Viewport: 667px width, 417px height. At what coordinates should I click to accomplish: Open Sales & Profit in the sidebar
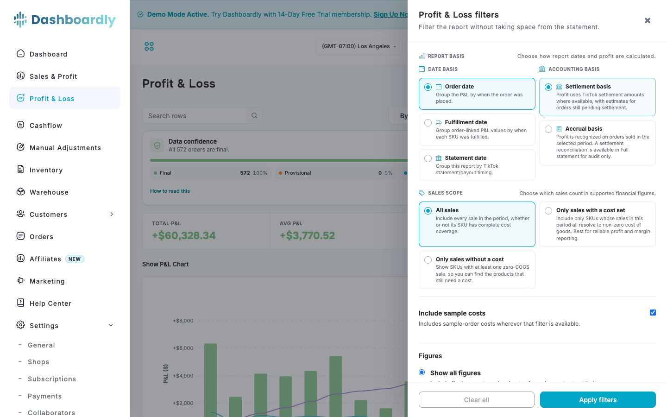(x=53, y=76)
